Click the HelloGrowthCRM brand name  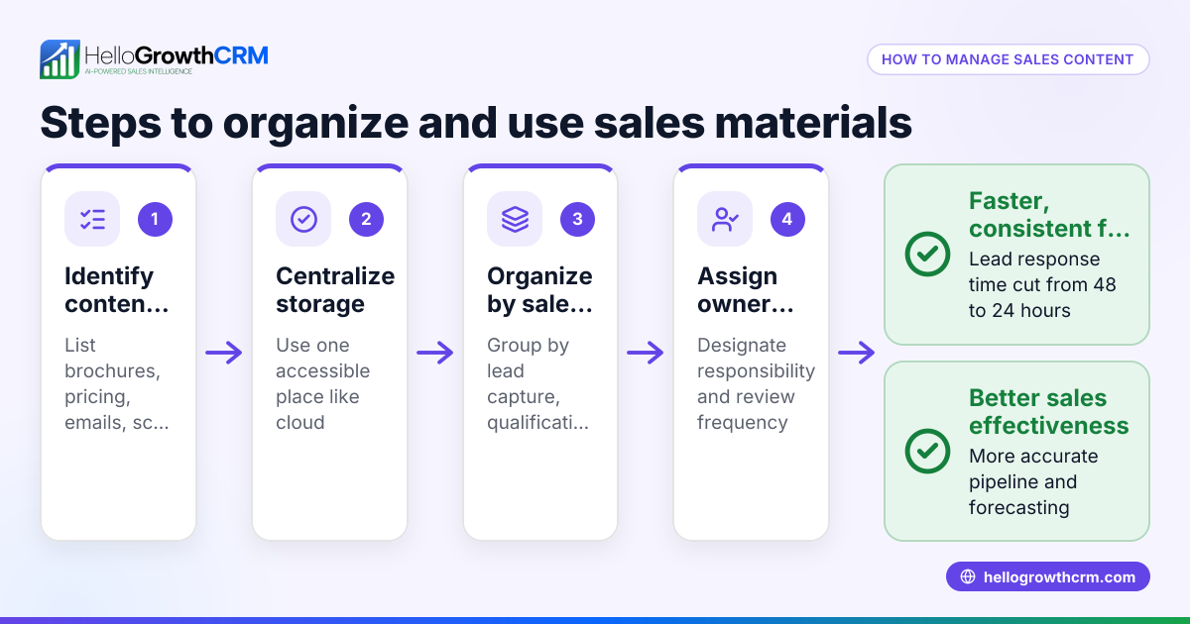tap(177, 54)
